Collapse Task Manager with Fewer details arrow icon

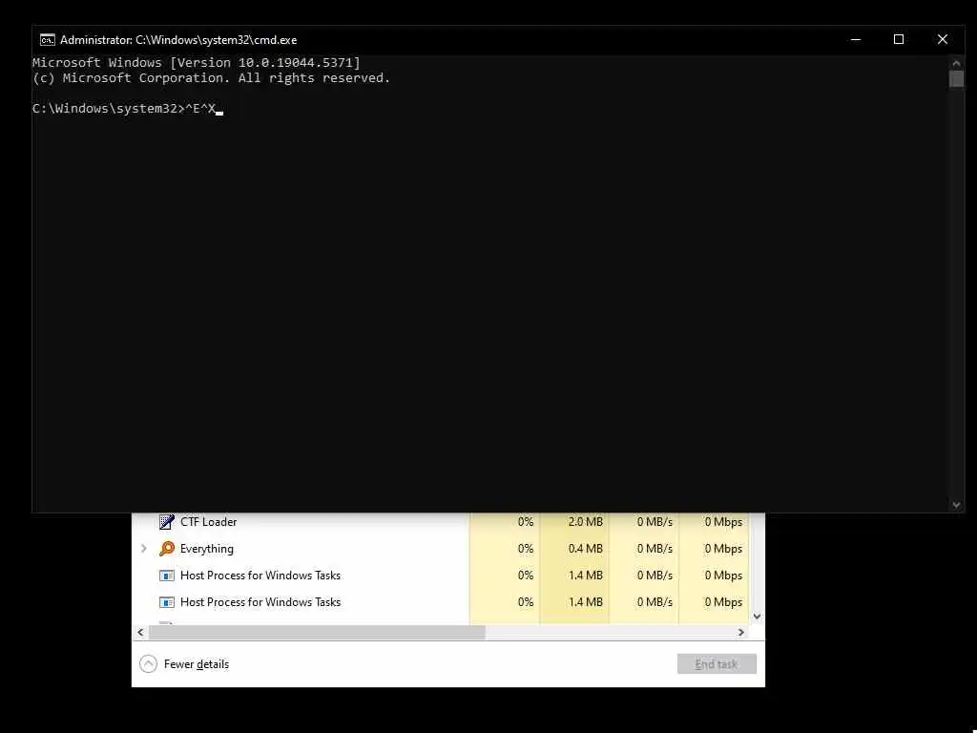(x=148, y=664)
